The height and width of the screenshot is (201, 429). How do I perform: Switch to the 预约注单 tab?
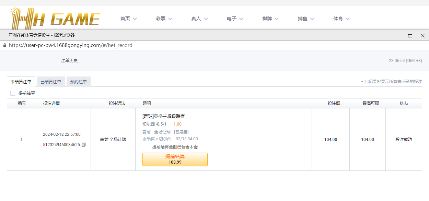pyautogui.click(x=79, y=82)
